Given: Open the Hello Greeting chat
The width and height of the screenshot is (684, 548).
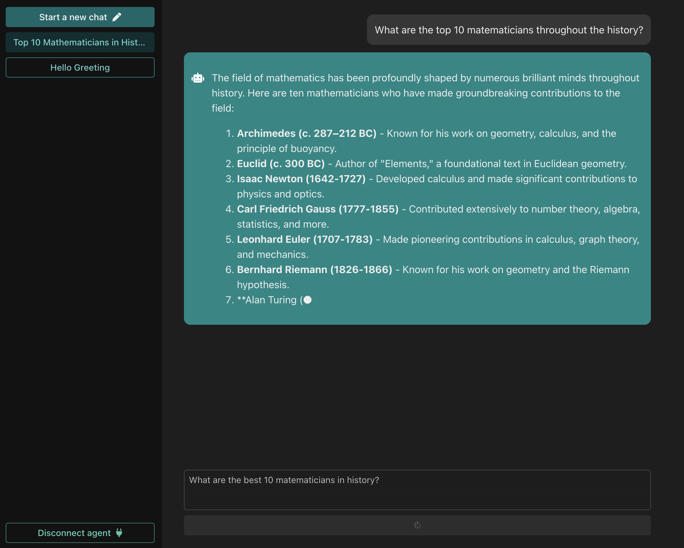Looking at the screenshot, I should pyautogui.click(x=80, y=67).
